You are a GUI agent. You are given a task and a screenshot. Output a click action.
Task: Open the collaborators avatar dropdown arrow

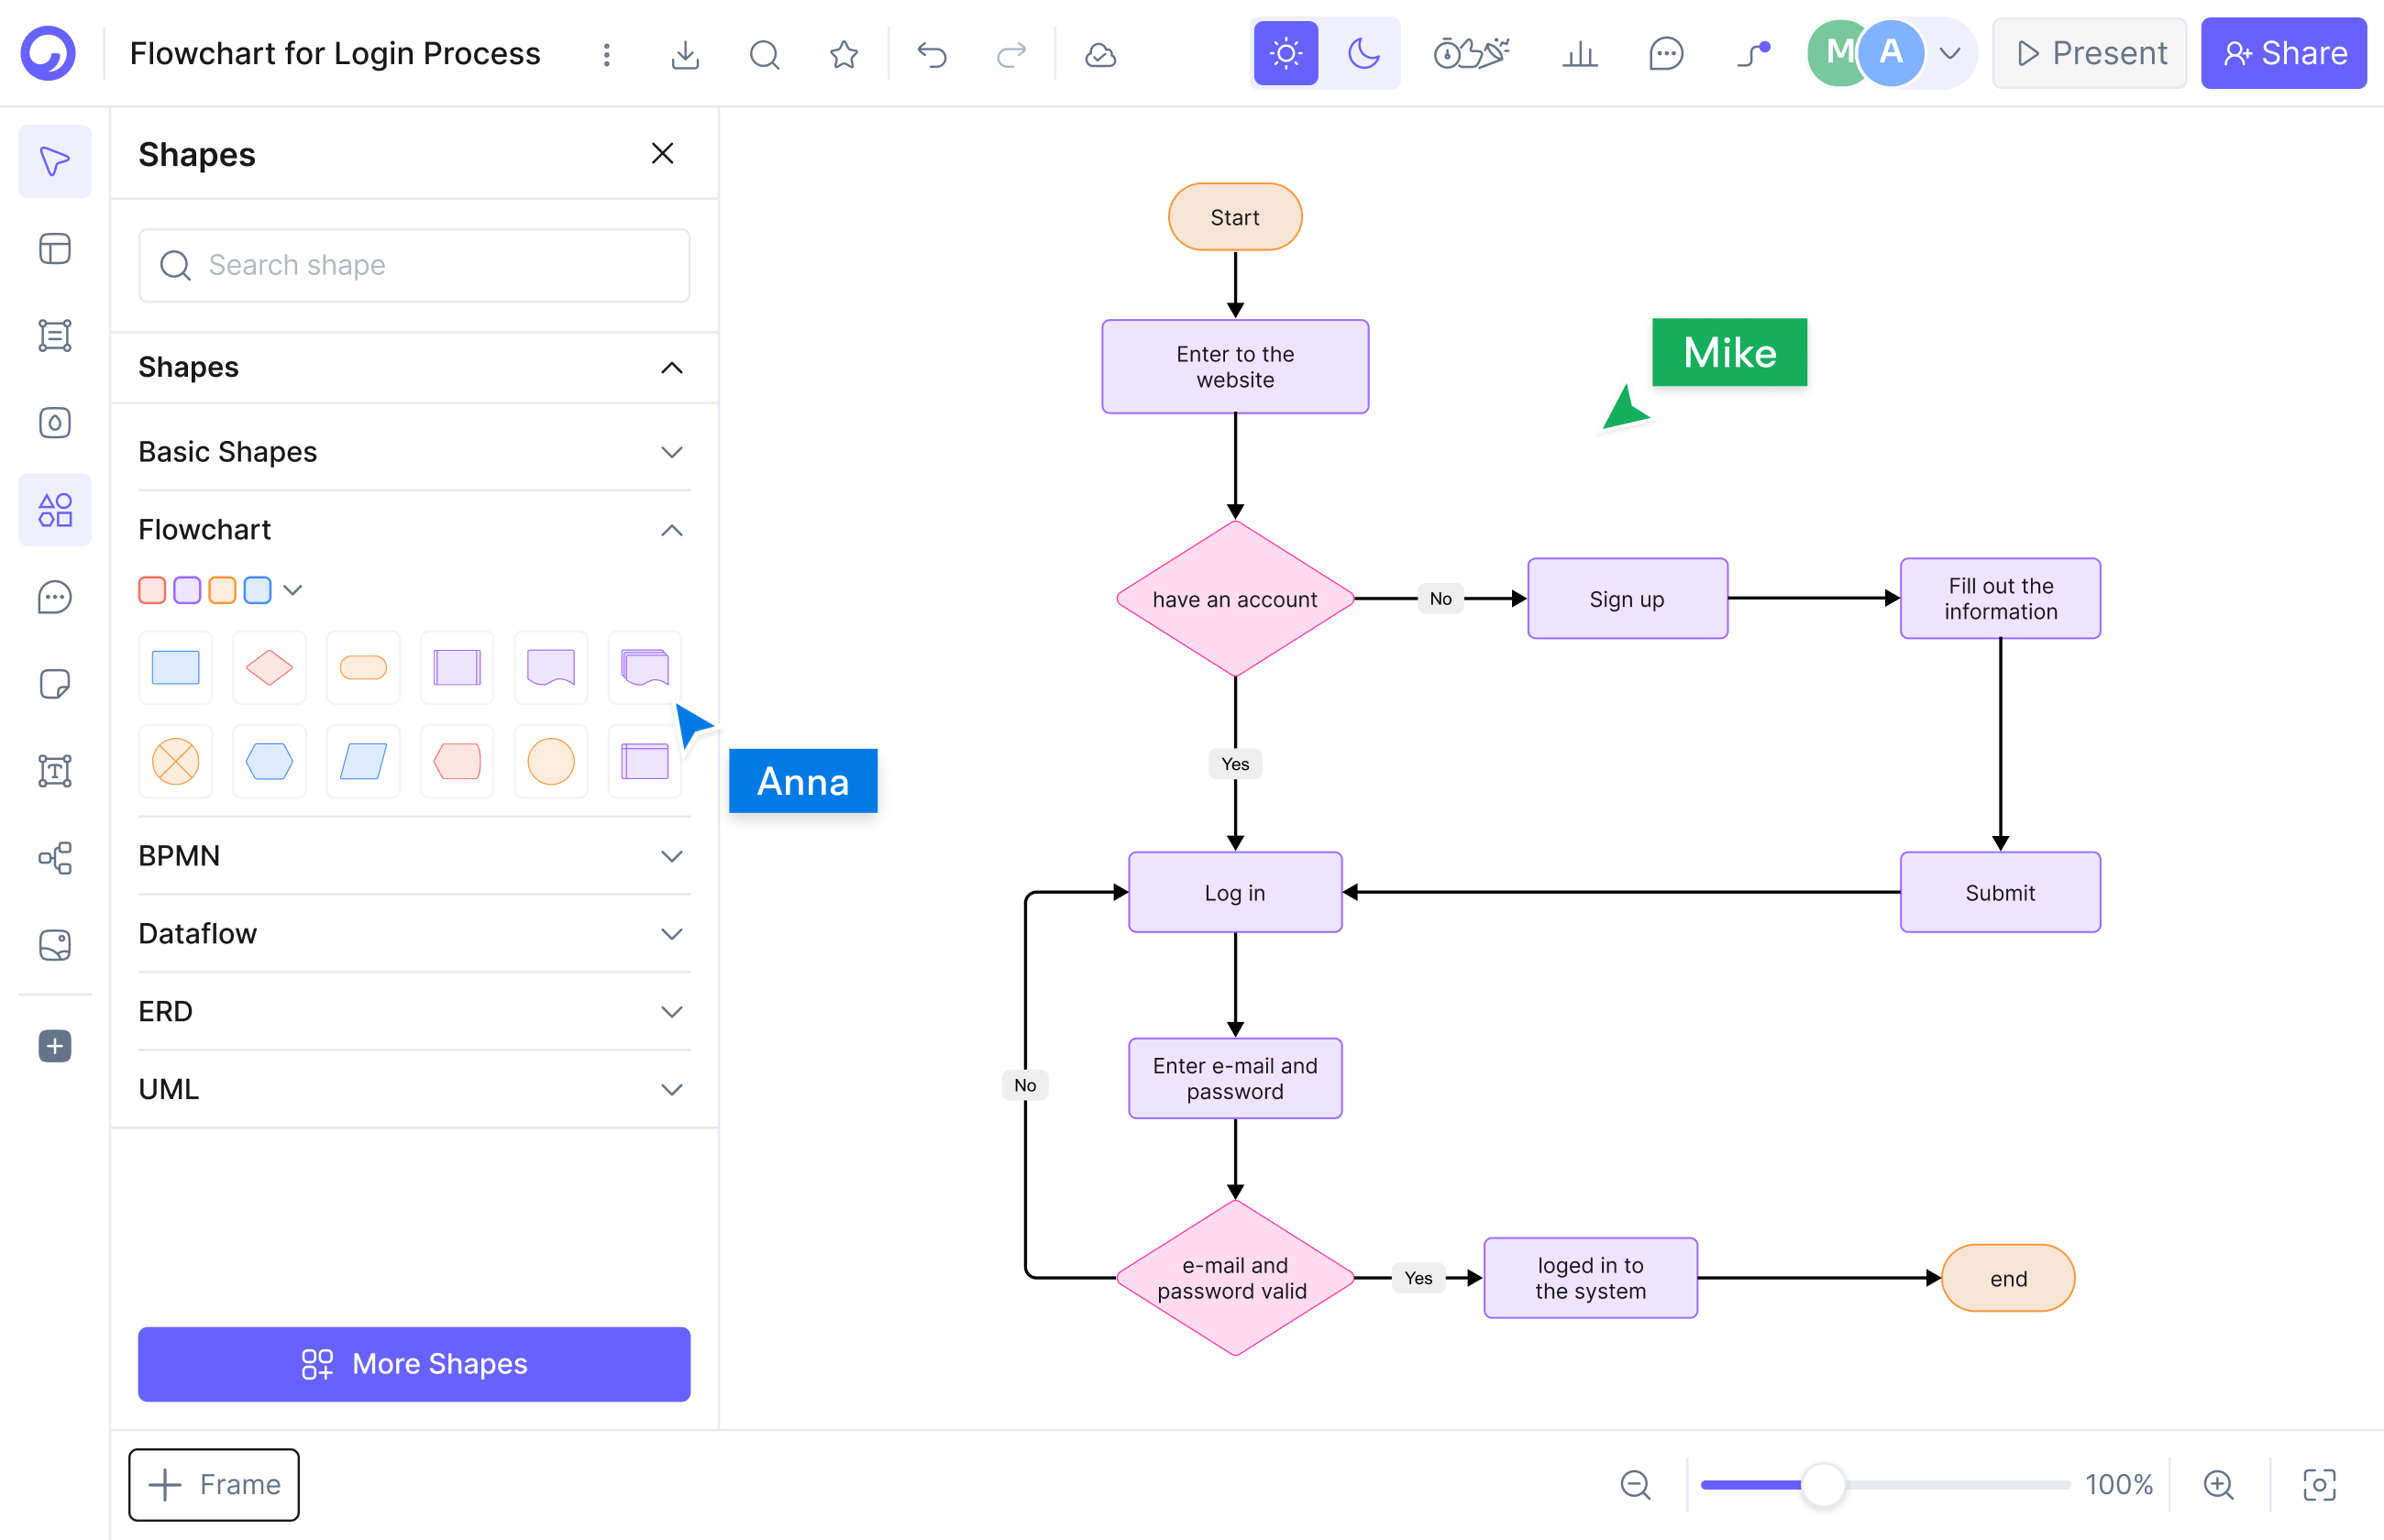tap(1949, 53)
